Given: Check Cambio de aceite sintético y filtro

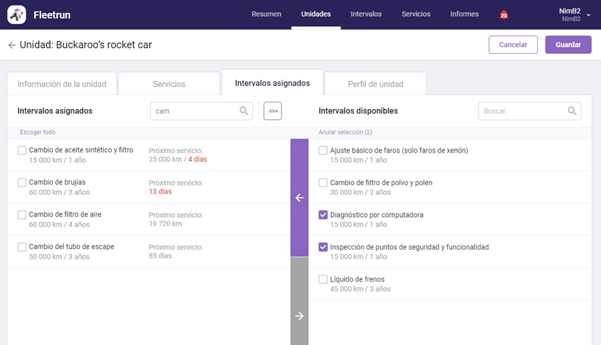Looking at the screenshot, I should tap(22, 151).
